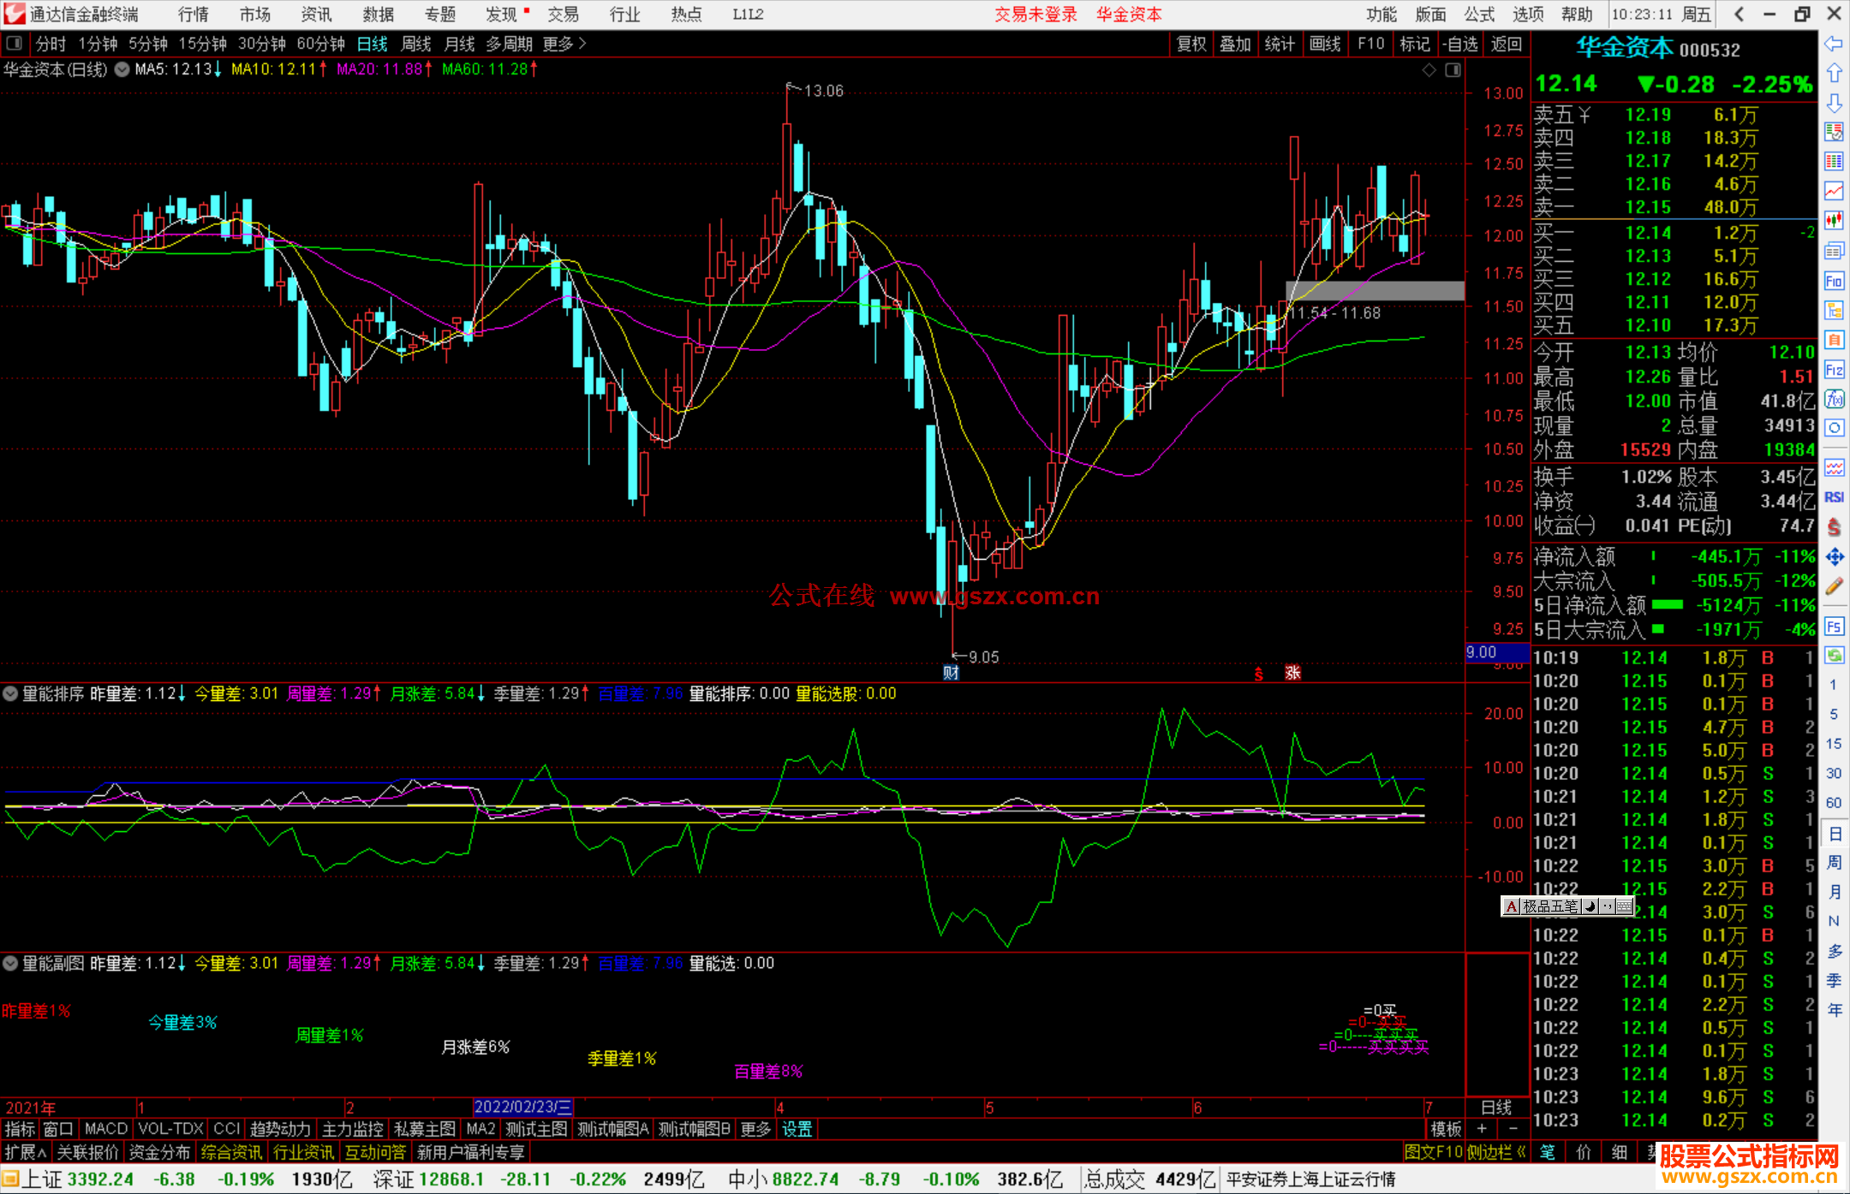Select the 60 minute period in the sidebar

tap(1834, 803)
